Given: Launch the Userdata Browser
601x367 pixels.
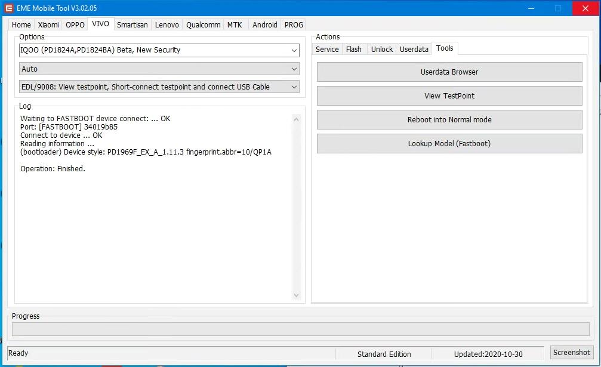Looking at the screenshot, I should [x=449, y=72].
